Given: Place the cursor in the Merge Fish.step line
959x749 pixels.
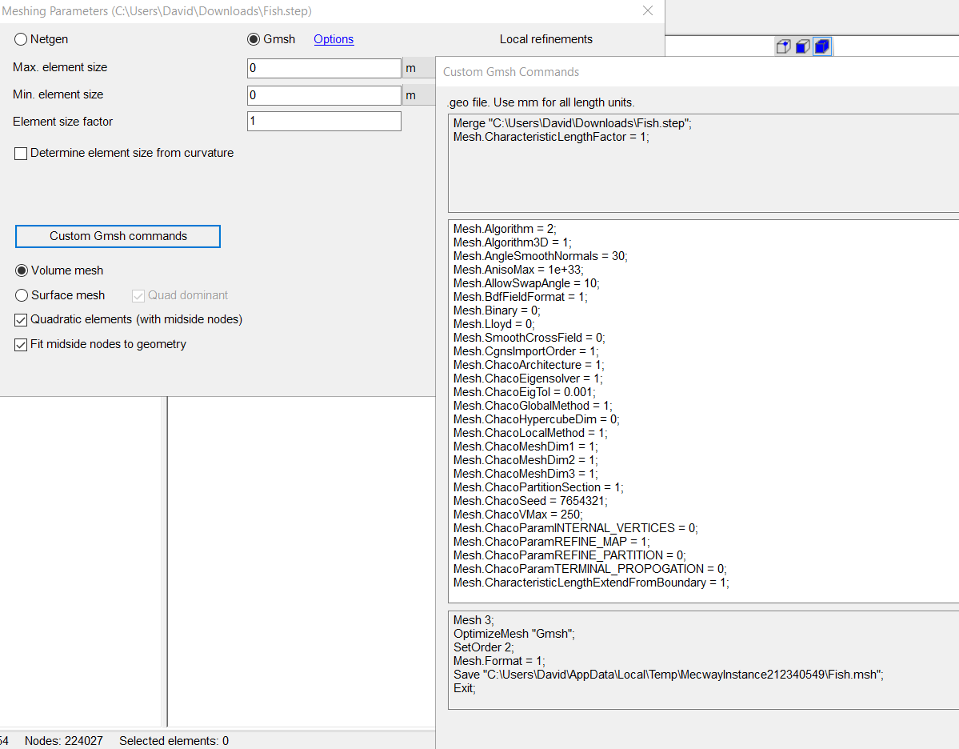Looking at the screenshot, I should point(573,123).
